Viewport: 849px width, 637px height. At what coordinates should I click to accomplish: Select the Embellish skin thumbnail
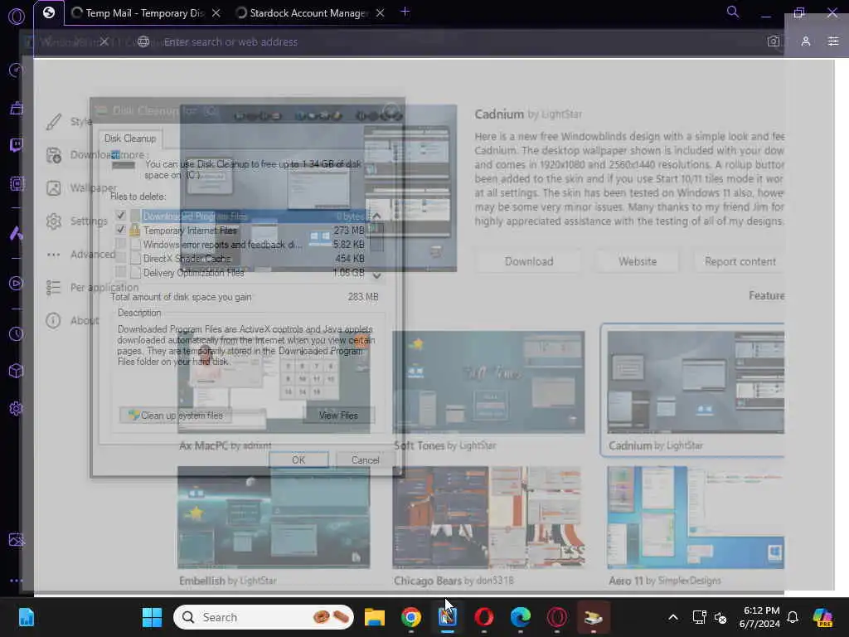[x=274, y=518]
